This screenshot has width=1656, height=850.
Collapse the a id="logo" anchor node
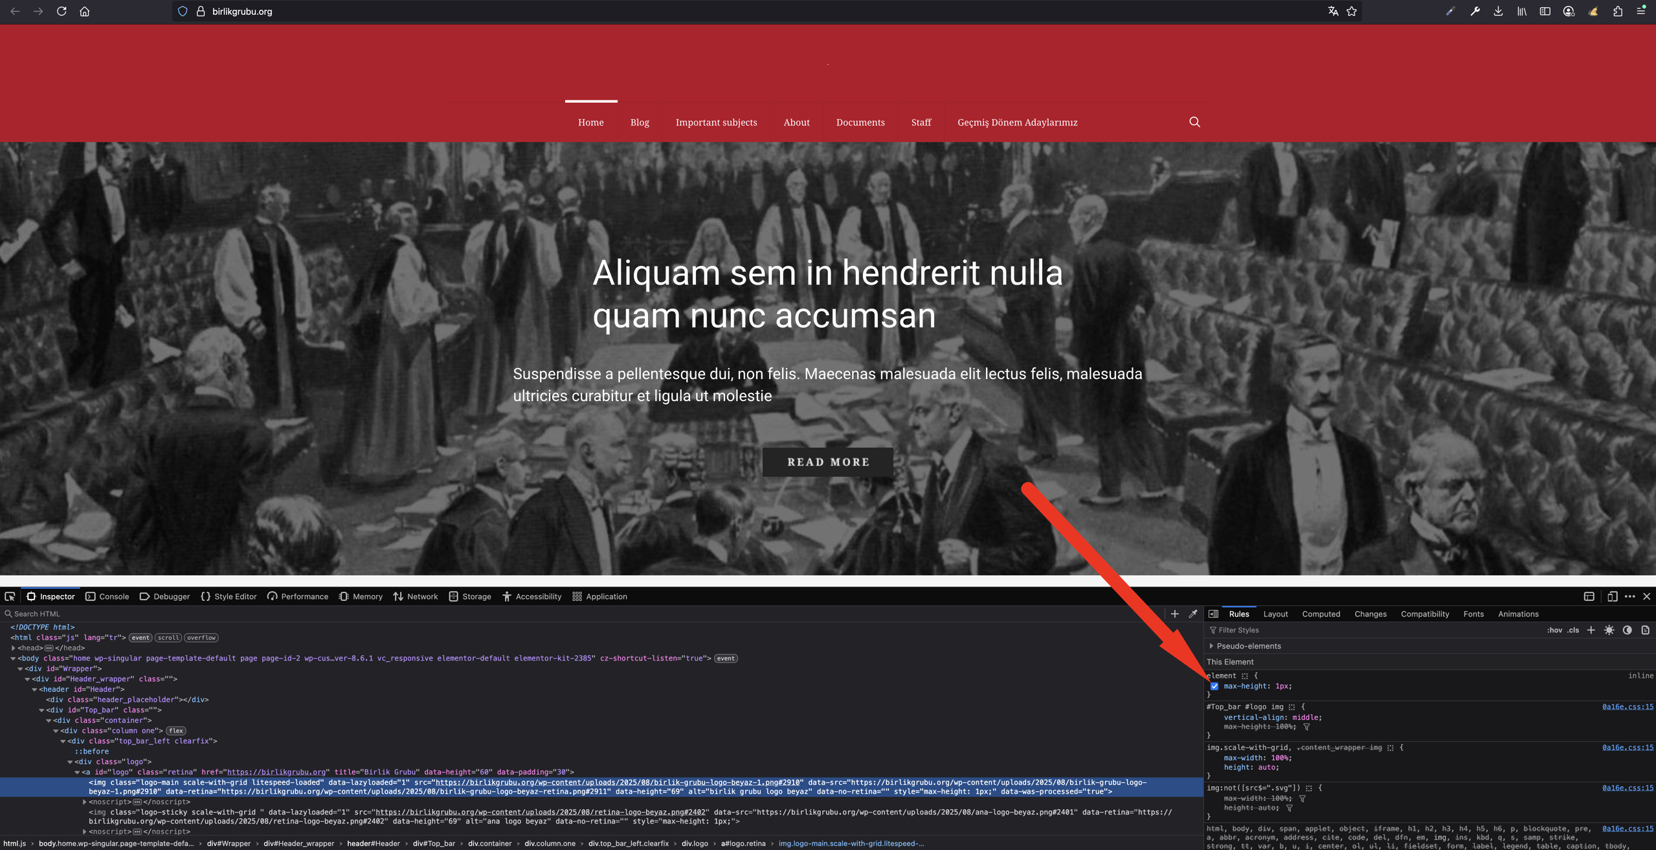(77, 772)
